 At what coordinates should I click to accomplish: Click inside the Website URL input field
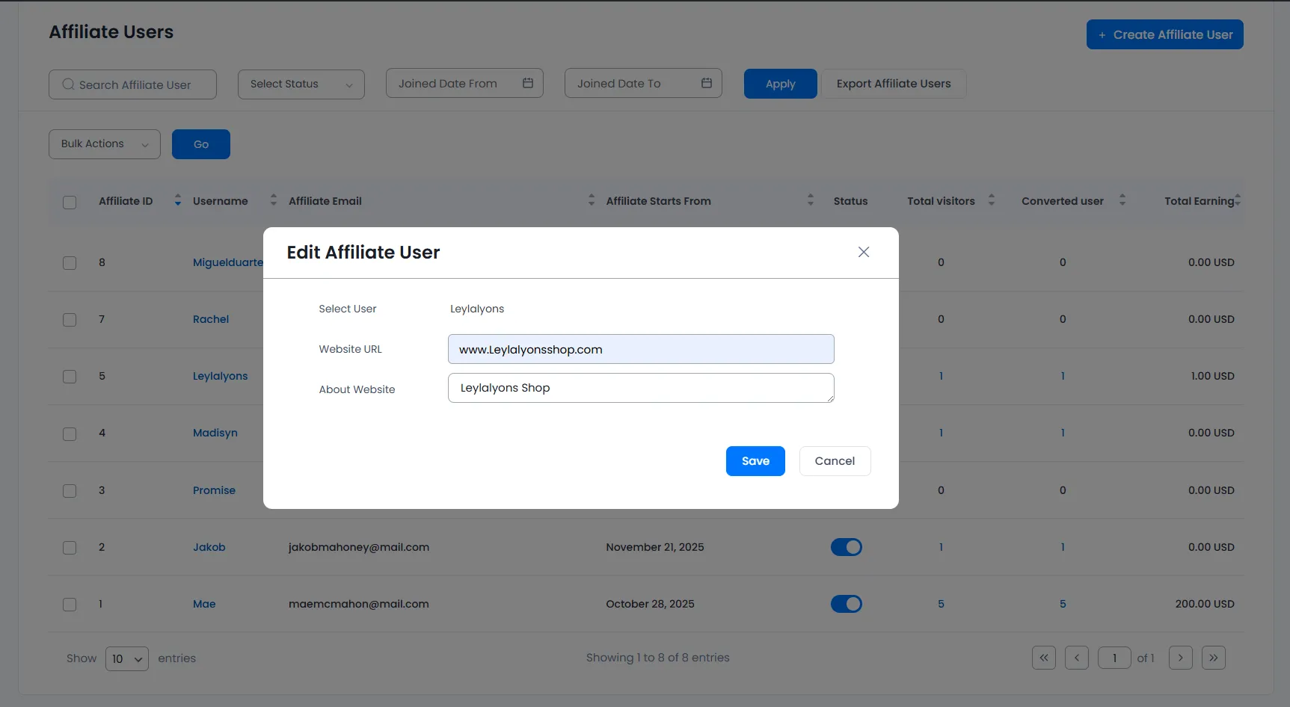click(x=640, y=349)
